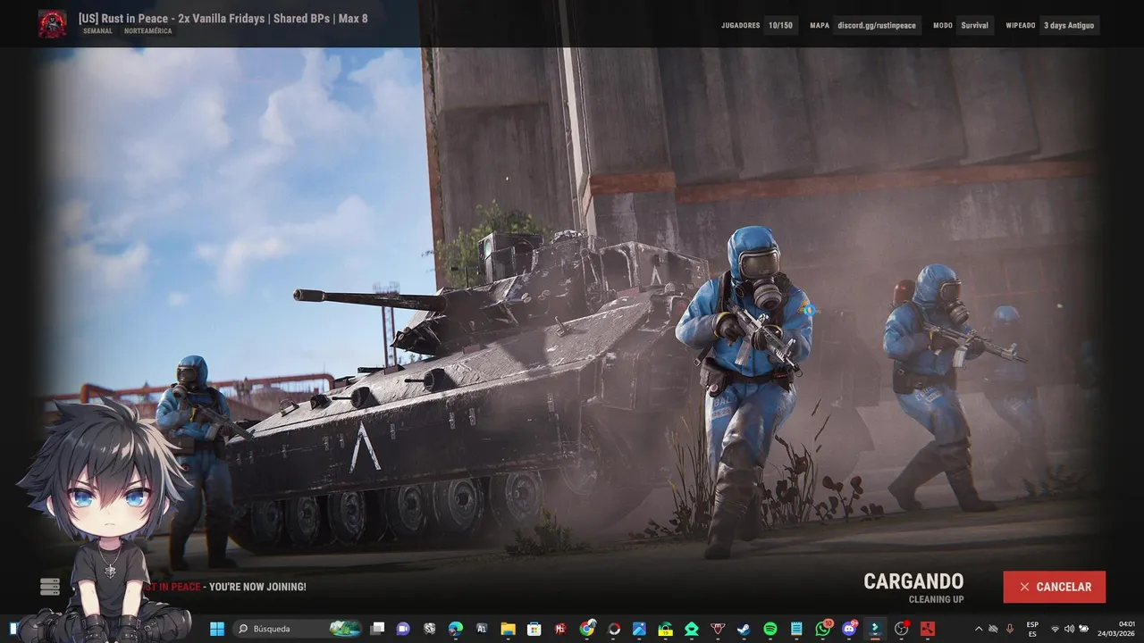
Task: Click the YOU'RE NOW JOINING! message
Action: pos(257,587)
